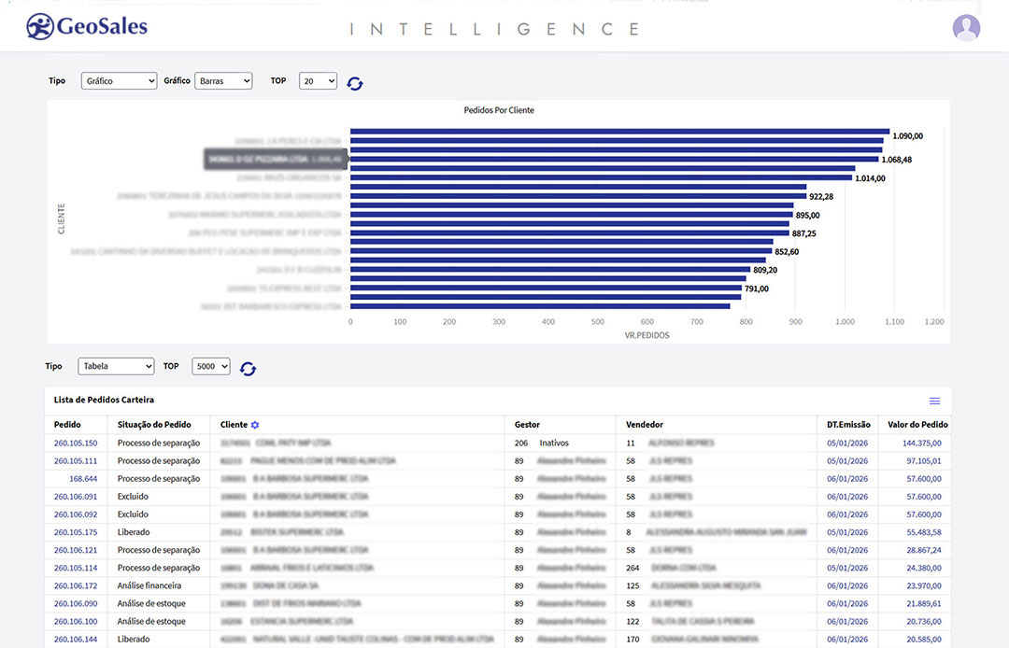Open Tipo dropdown showing Tabela

(x=116, y=366)
